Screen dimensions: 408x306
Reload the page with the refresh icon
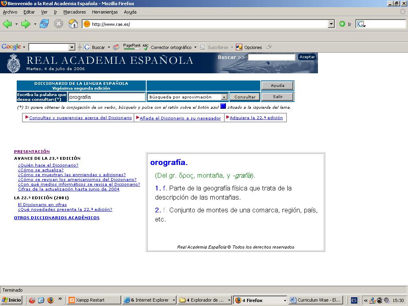coord(44,24)
